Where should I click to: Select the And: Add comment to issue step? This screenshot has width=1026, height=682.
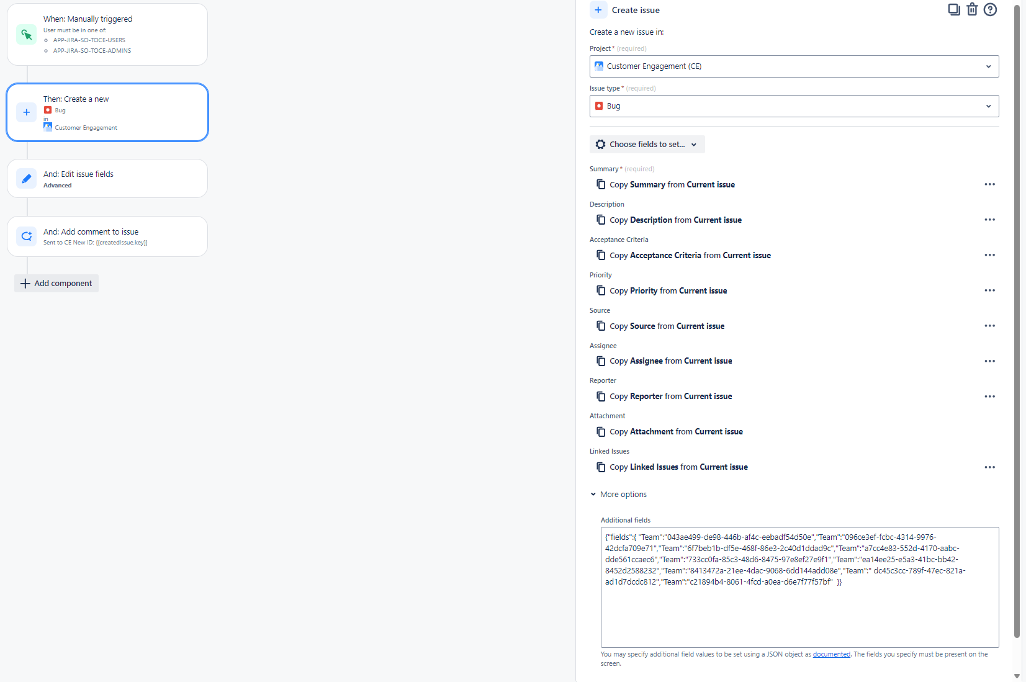pyautogui.click(x=107, y=236)
